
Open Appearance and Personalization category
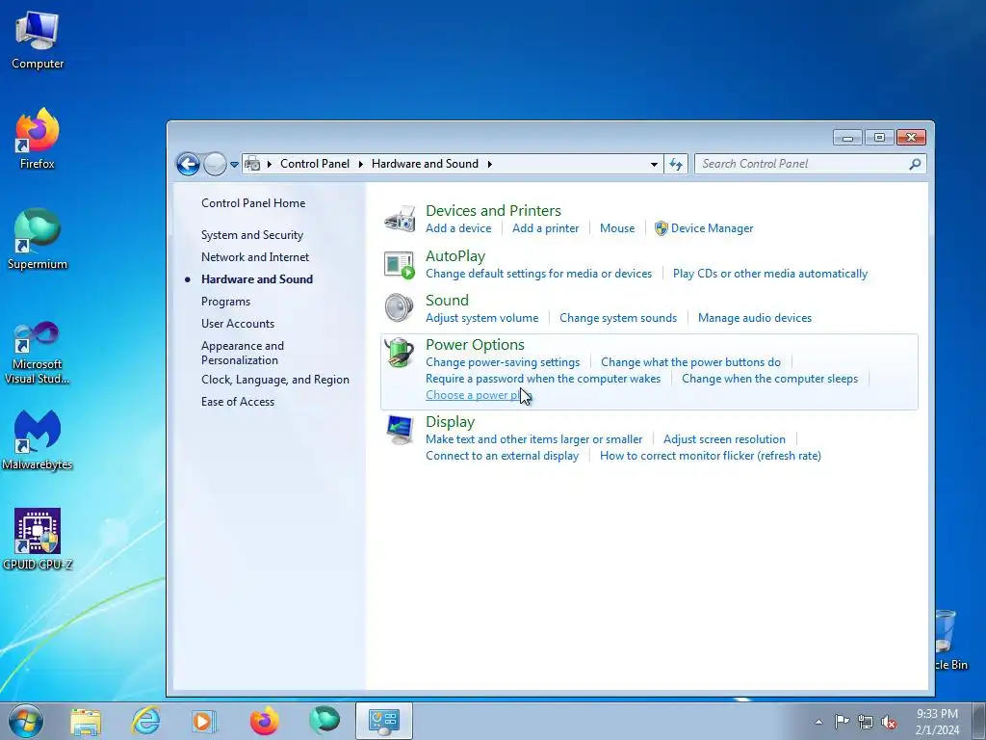click(x=243, y=353)
